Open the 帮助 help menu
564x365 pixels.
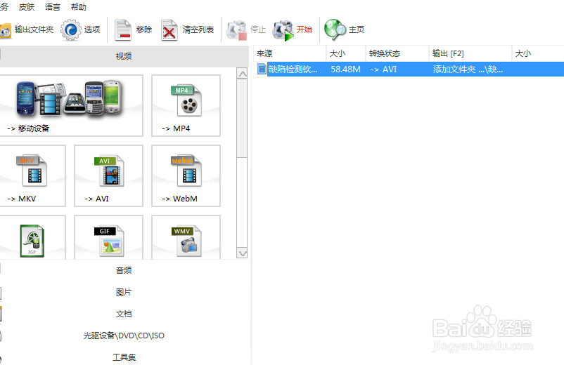tap(79, 7)
